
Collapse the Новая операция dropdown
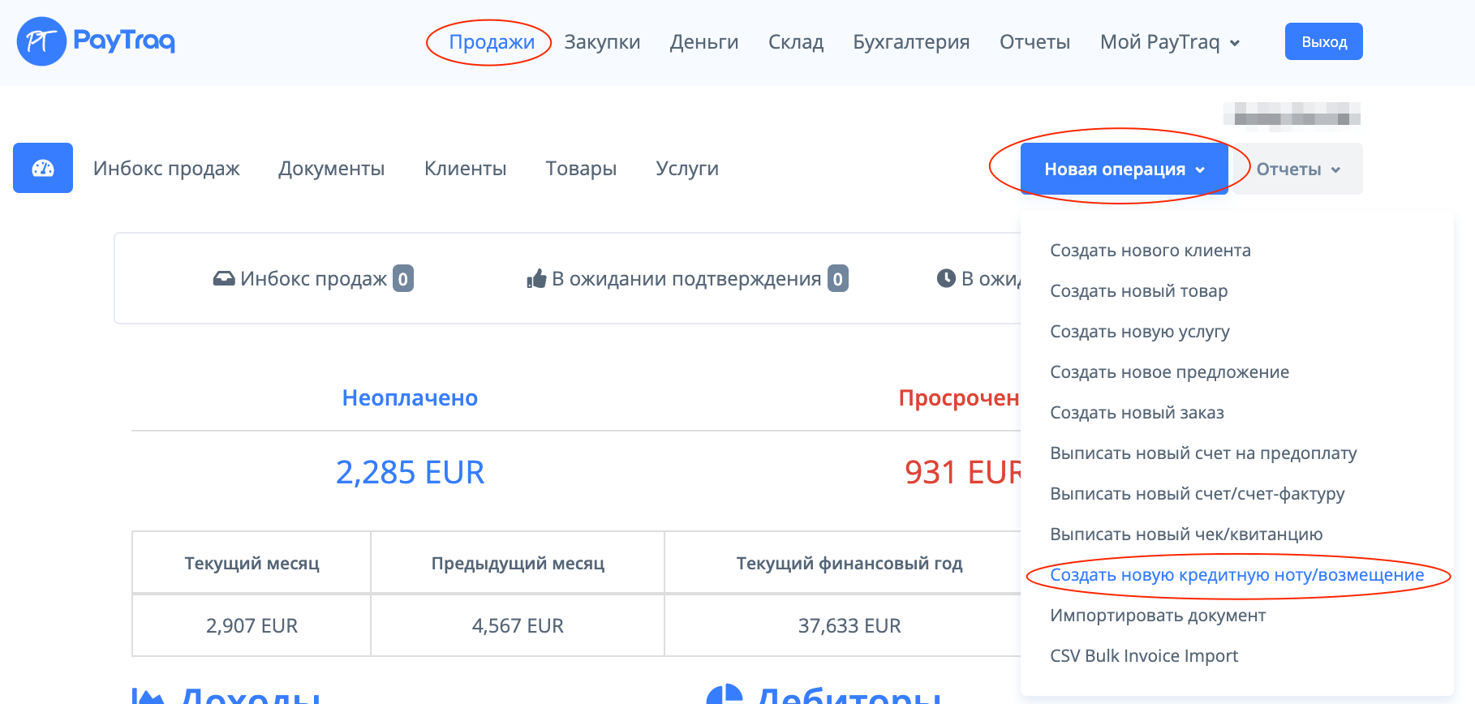click(1124, 170)
